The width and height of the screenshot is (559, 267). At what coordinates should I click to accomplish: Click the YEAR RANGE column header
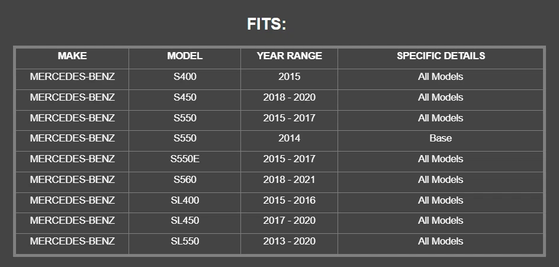tap(289, 56)
